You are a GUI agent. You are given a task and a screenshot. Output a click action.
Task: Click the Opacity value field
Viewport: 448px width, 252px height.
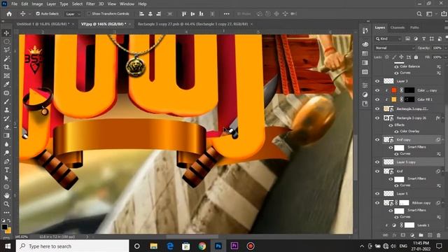pos(437,48)
